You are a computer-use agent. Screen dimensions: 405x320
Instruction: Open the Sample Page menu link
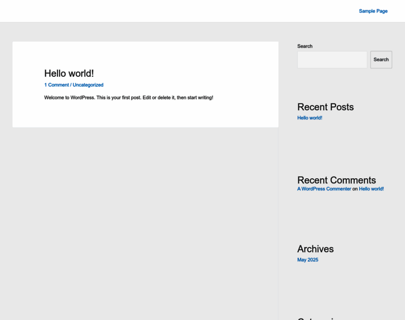click(x=373, y=11)
